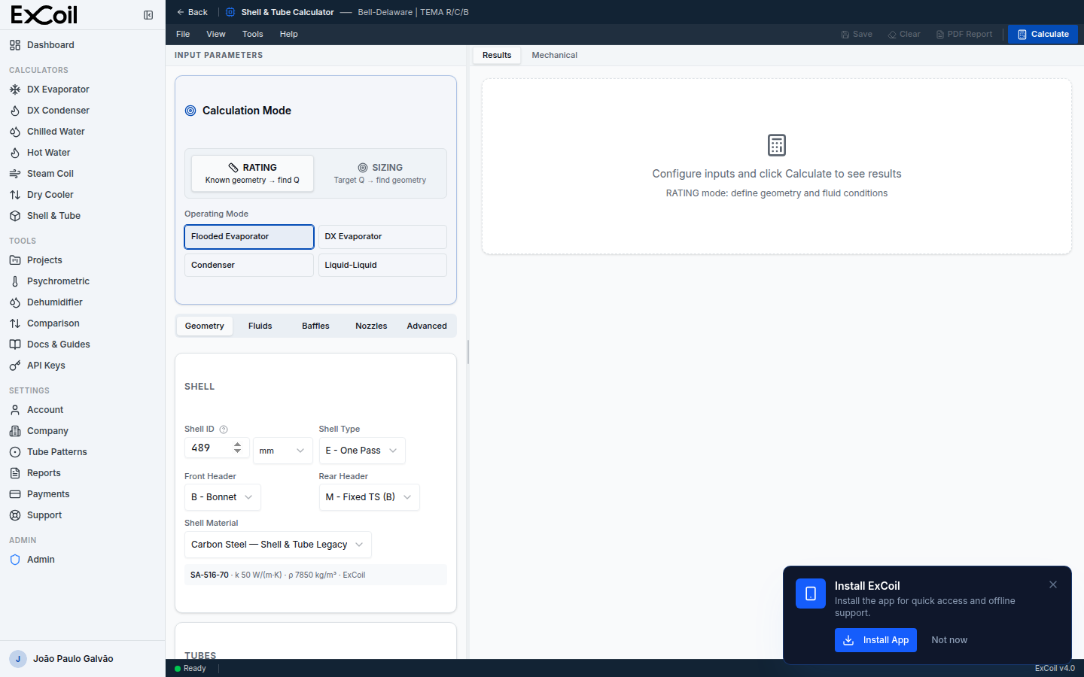Open the Shell Material dropdown
Viewport: 1084px width, 677px height.
(278, 545)
